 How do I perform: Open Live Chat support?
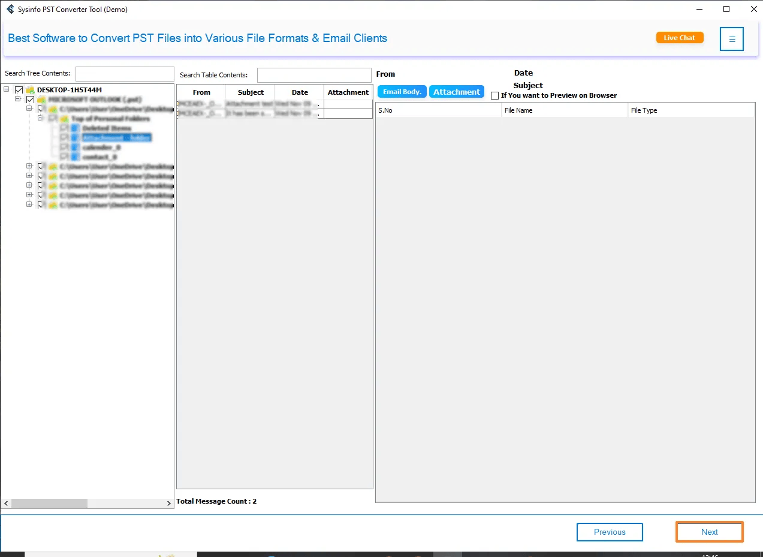coord(680,38)
